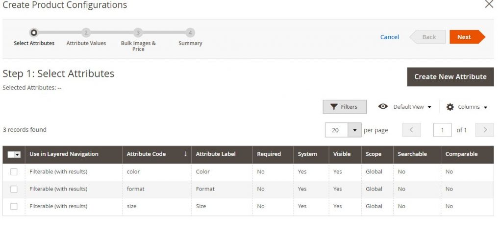
Task: Click the funnel icon on Filters
Action: (x=334, y=107)
